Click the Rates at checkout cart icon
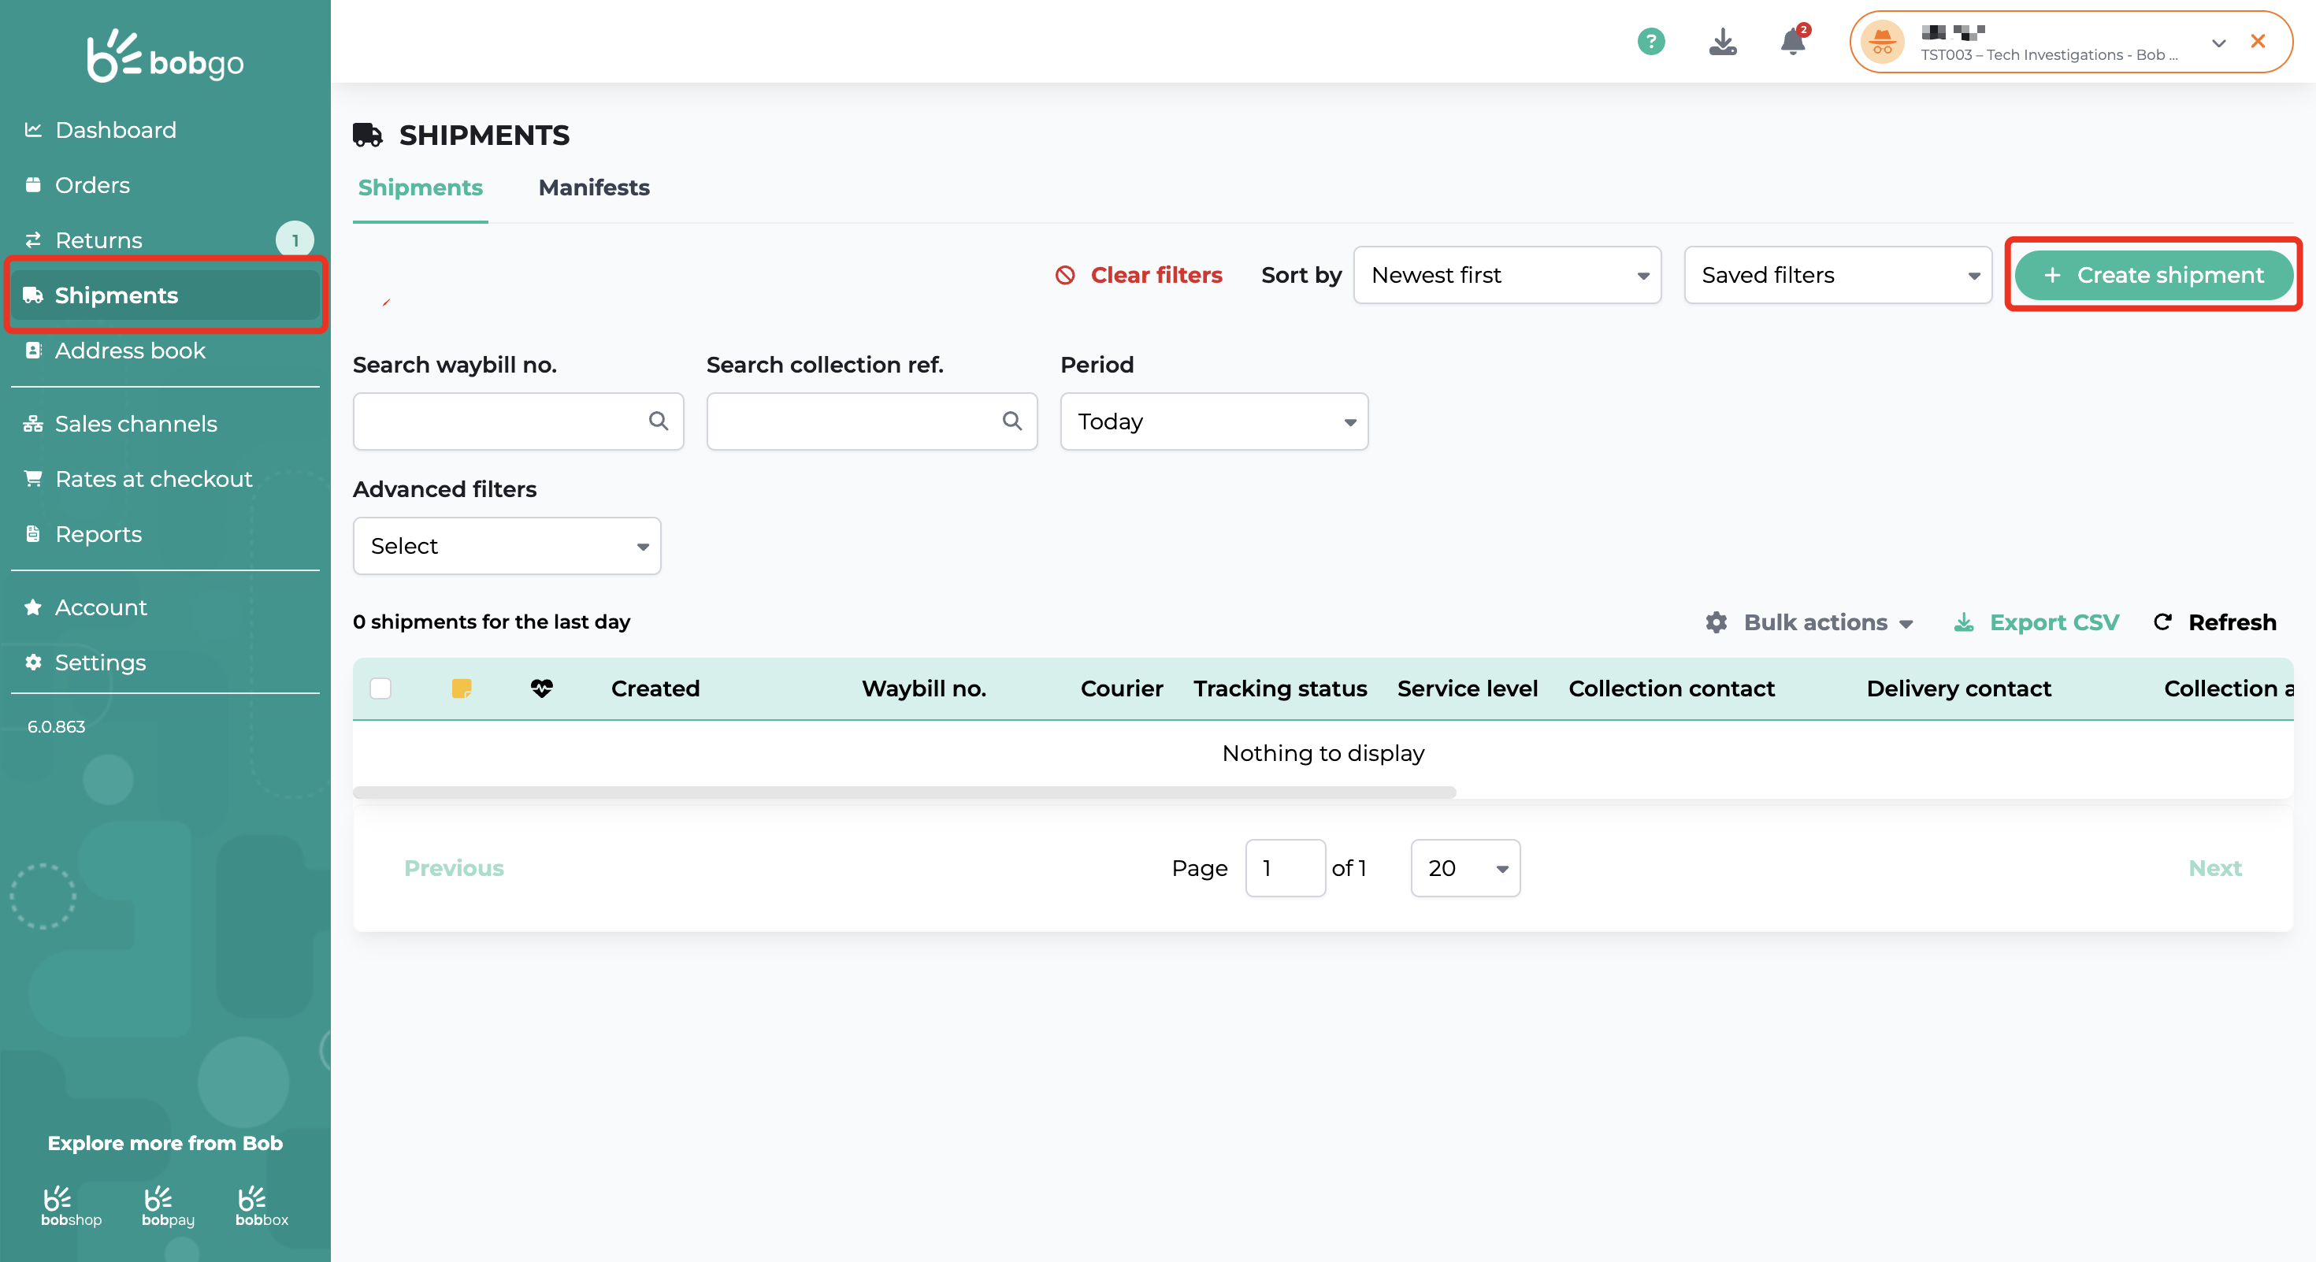Viewport: 2316px width, 1262px height. pos(33,478)
